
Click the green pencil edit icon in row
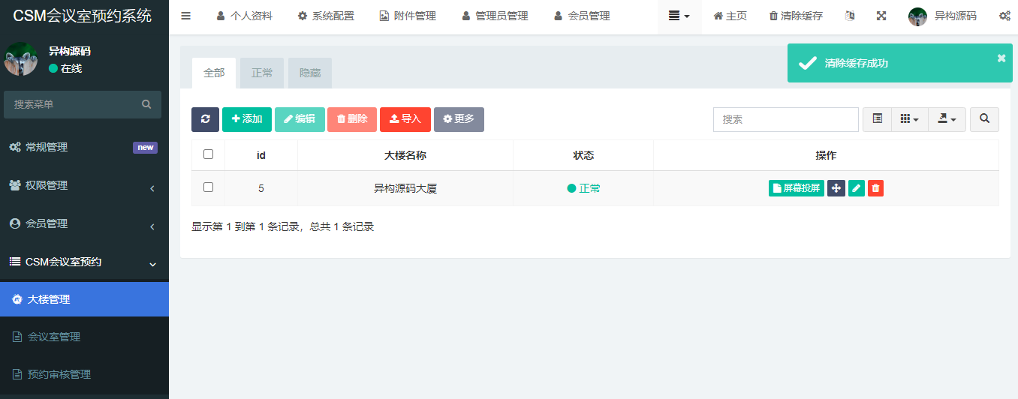(x=856, y=188)
